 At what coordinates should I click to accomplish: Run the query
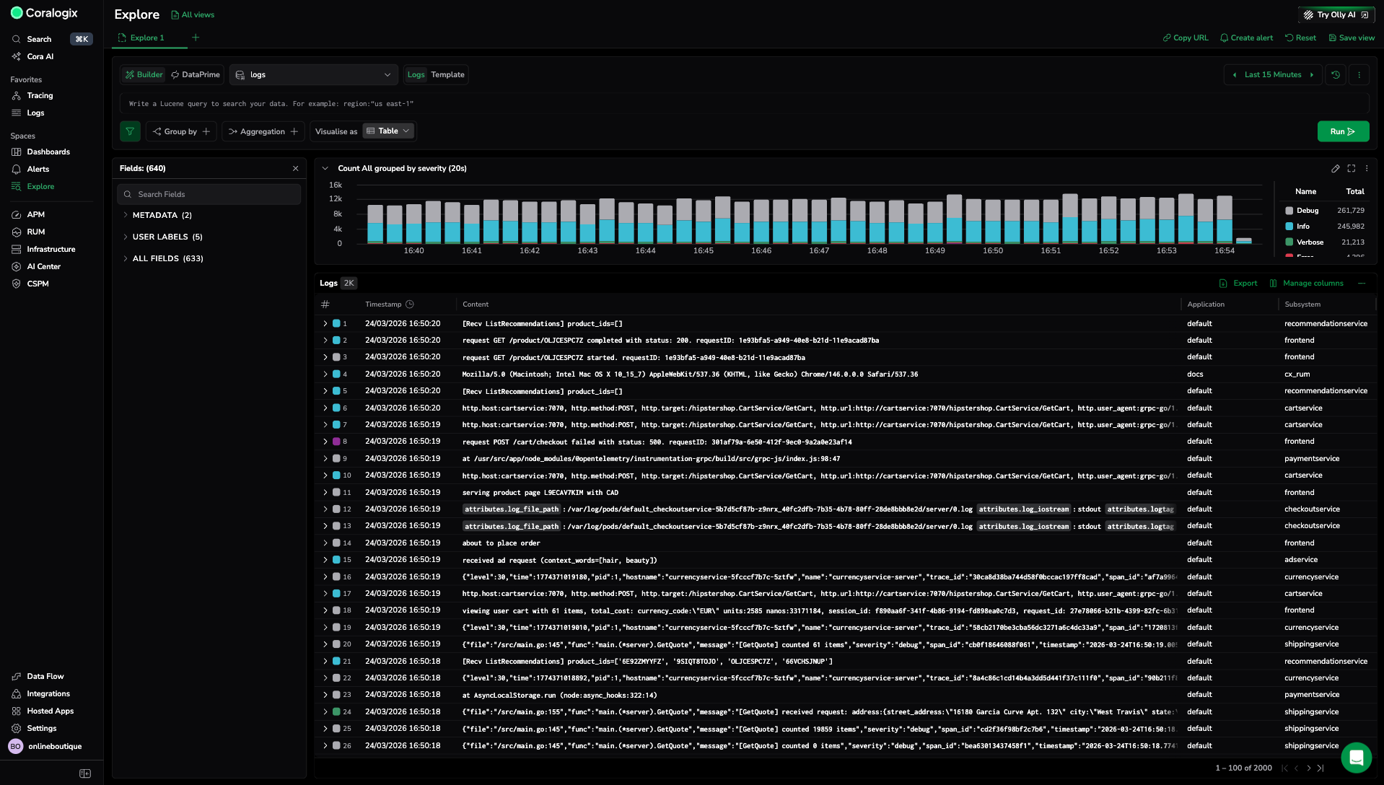[x=1342, y=131]
